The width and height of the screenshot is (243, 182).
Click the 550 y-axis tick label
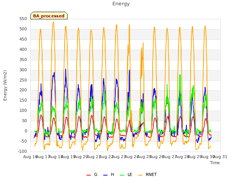coord(23,19)
